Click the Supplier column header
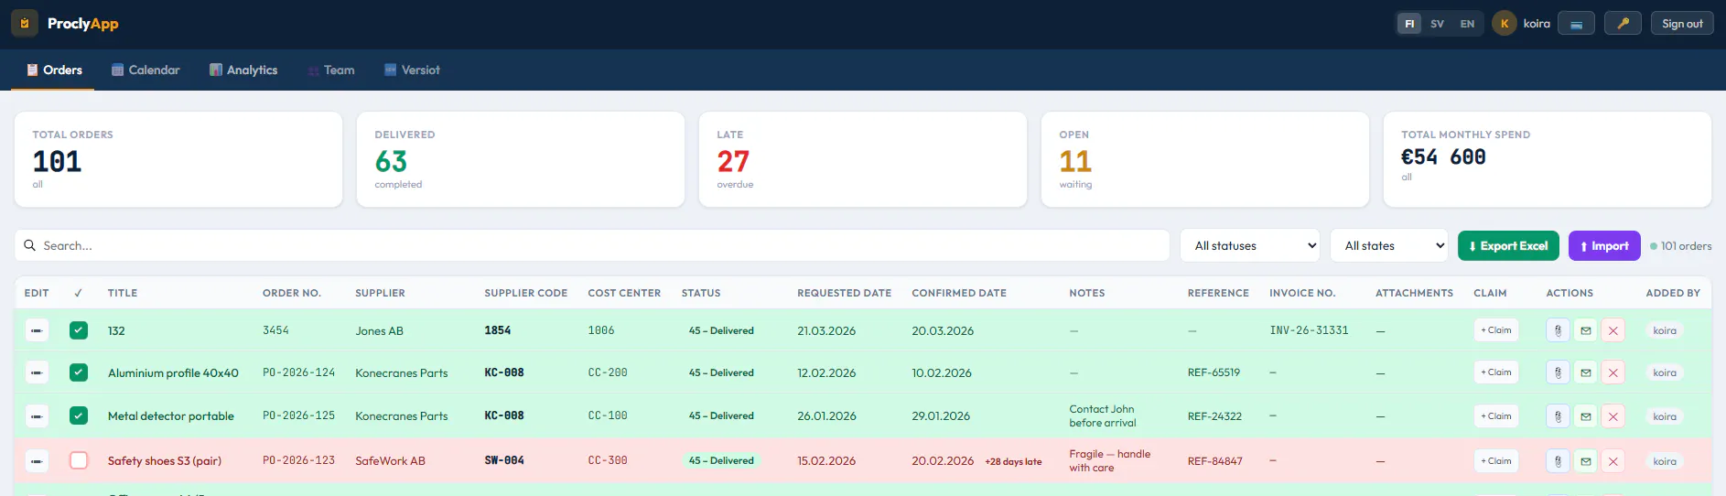This screenshot has height=496, width=1726. (x=380, y=293)
